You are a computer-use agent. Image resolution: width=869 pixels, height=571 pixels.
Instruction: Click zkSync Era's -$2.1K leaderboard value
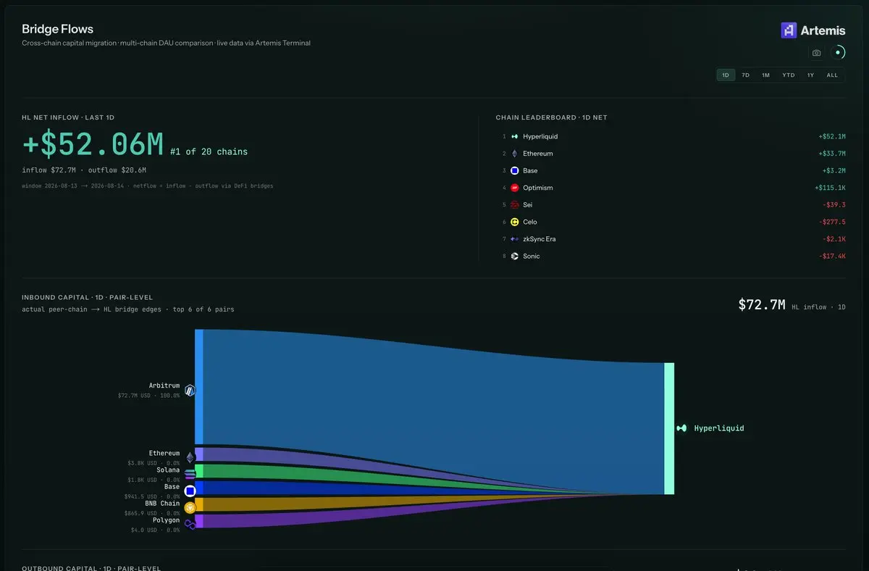(834, 239)
